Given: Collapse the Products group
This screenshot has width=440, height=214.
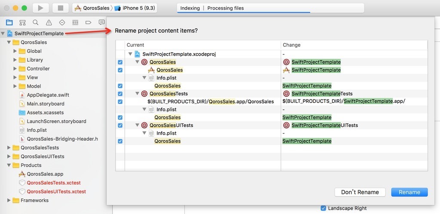Looking at the screenshot, I should click(x=9, y=165).
